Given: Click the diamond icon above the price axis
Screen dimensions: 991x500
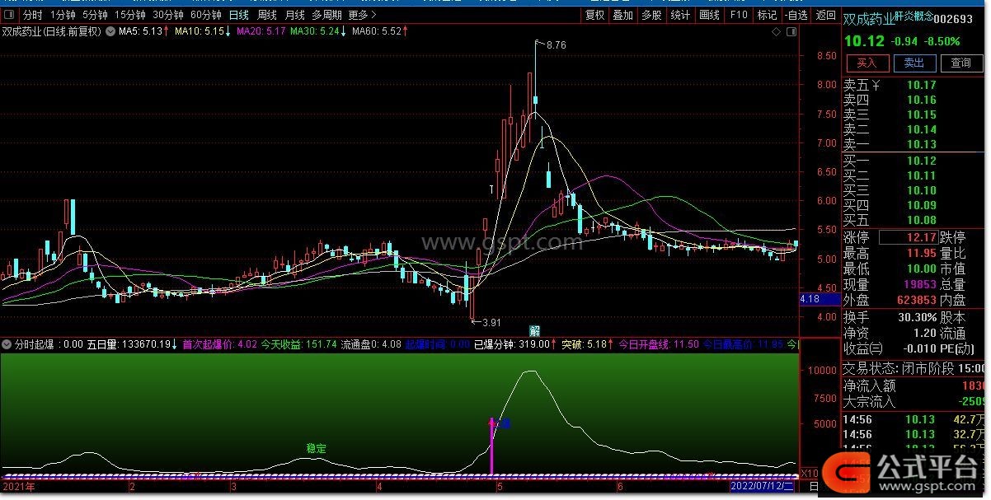Looking at the screenshot, I should [776, 31].
